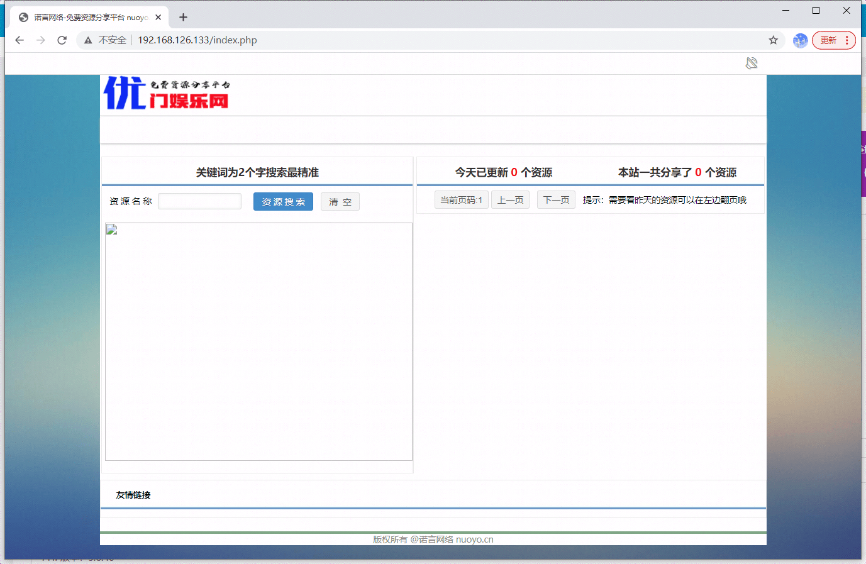Go back with the browser back arrow
Viewport: 866px width, 564px height.
click(x=19, y=40)
